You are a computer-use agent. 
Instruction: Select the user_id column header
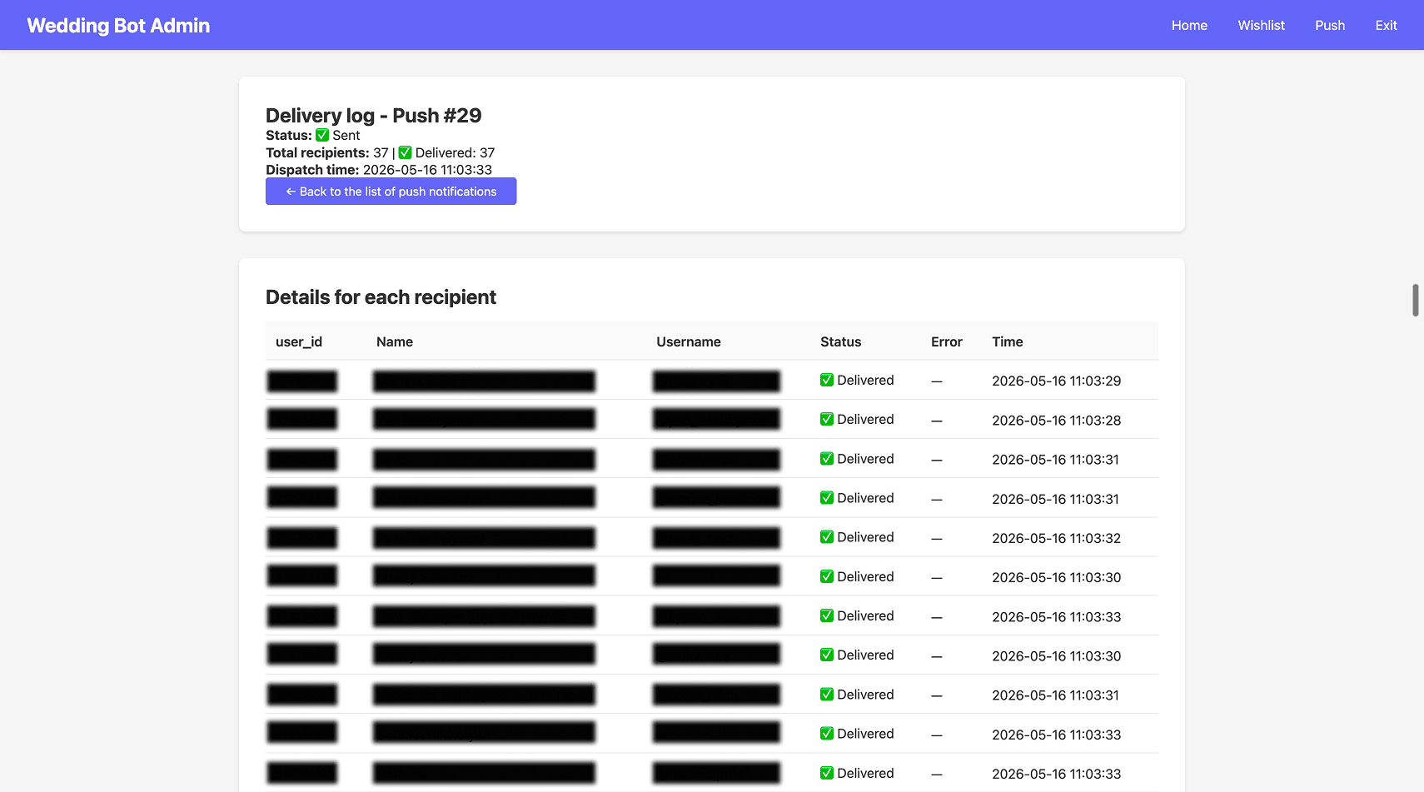(x=299, y=341)
